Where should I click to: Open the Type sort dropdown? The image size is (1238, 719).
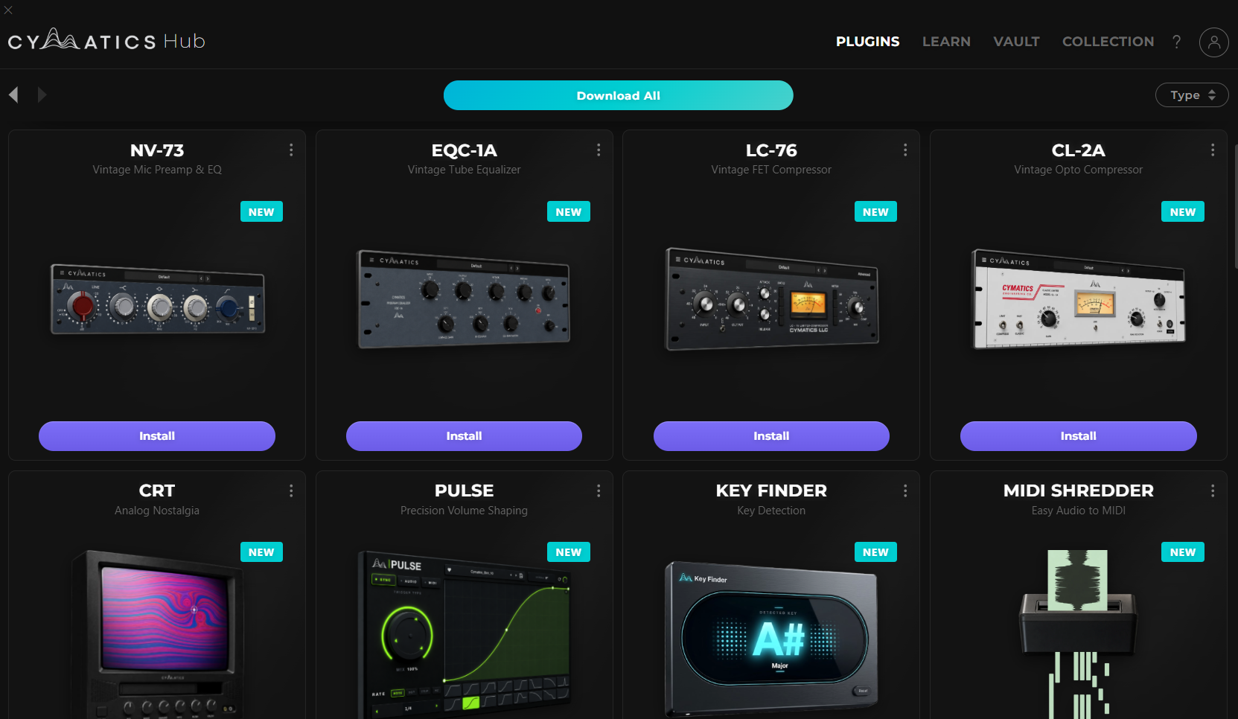[x=1192, y=95]
